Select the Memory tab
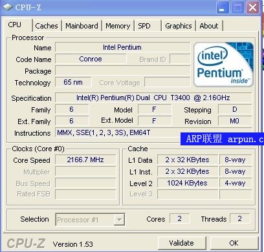 (x=118, y=26)
